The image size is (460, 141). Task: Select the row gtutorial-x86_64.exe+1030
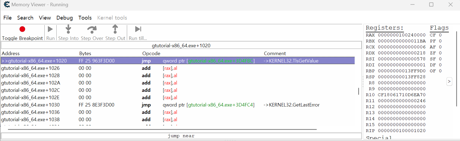pos(178,105)
